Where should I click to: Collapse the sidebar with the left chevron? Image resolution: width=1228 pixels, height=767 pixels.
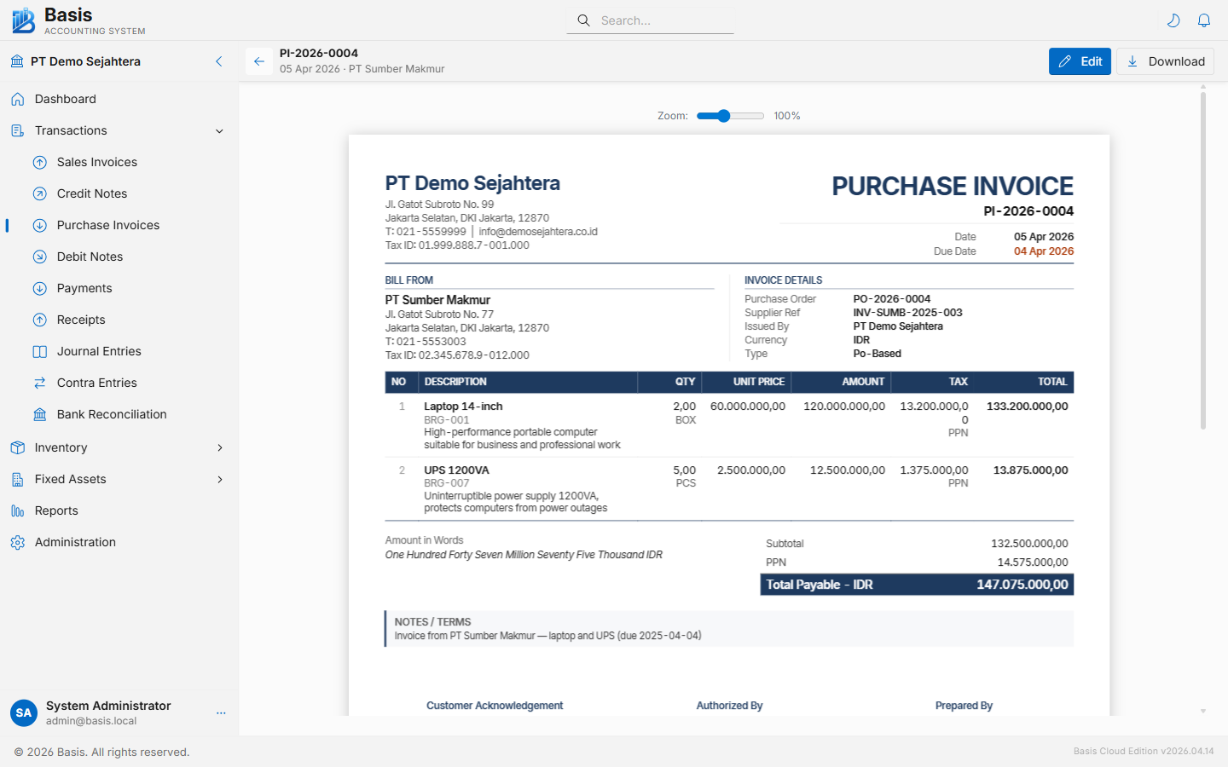pos(218,61)
